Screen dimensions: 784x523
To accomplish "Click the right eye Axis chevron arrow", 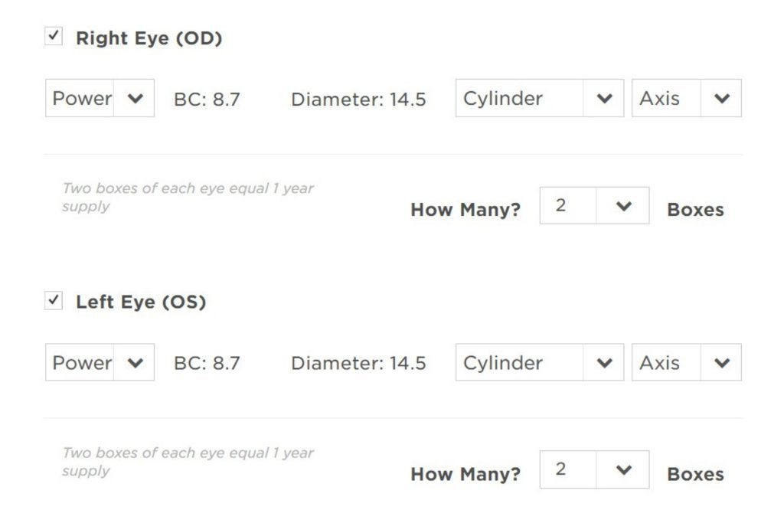I will (721, 99).
